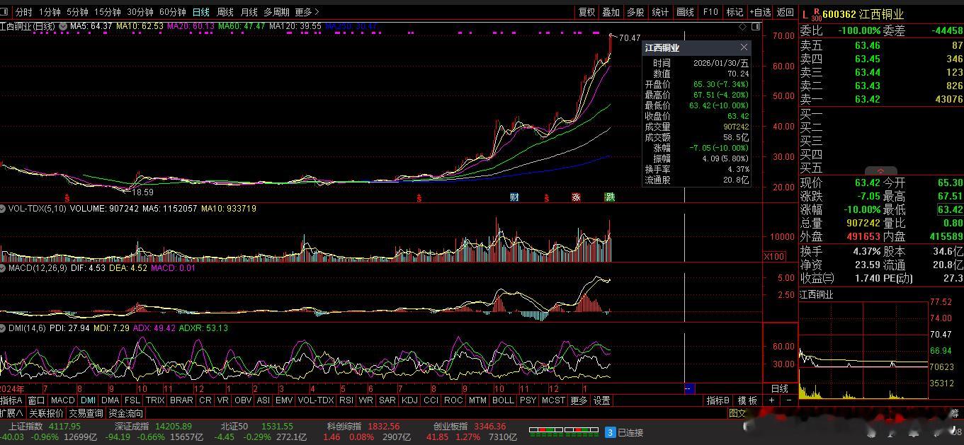Image resolution: width=964 pixels, height=445 pixels.
Task: Select the 指标A tab
Action: tap(12, 400)
